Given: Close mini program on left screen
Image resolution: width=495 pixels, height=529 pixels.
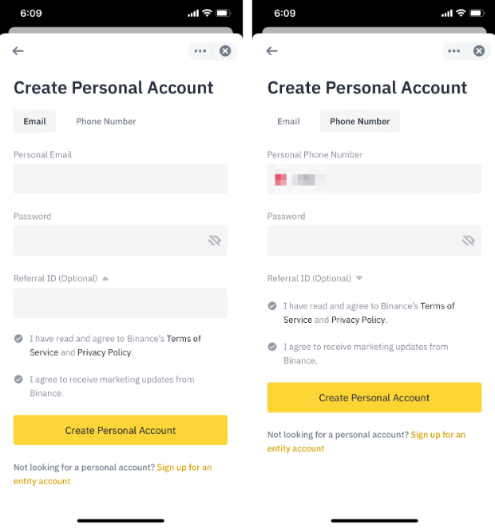Looking at the screenshot, I should click(225, 51).
